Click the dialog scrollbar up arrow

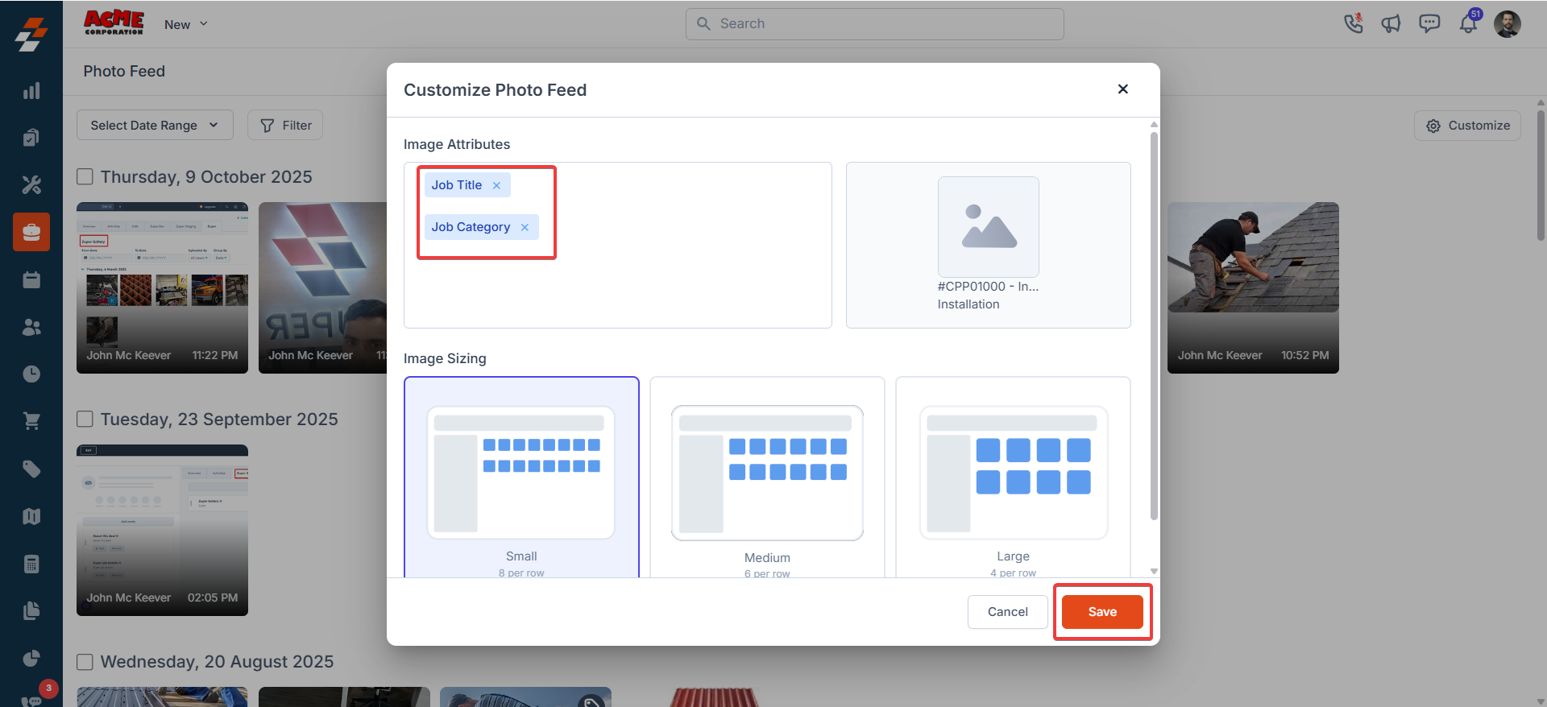point(1154,124)
